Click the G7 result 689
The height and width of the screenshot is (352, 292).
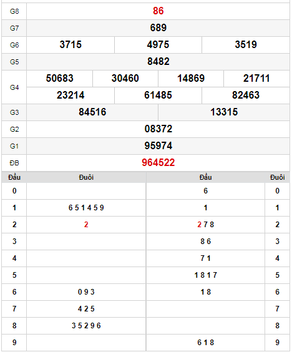pyautogui.click(x=158, y=28)
